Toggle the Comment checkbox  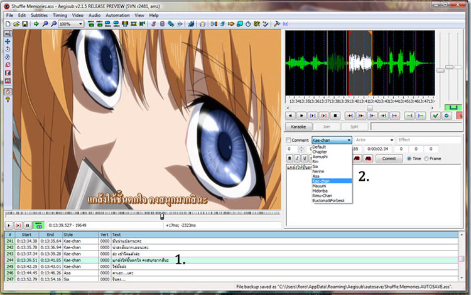coord(289,140)
